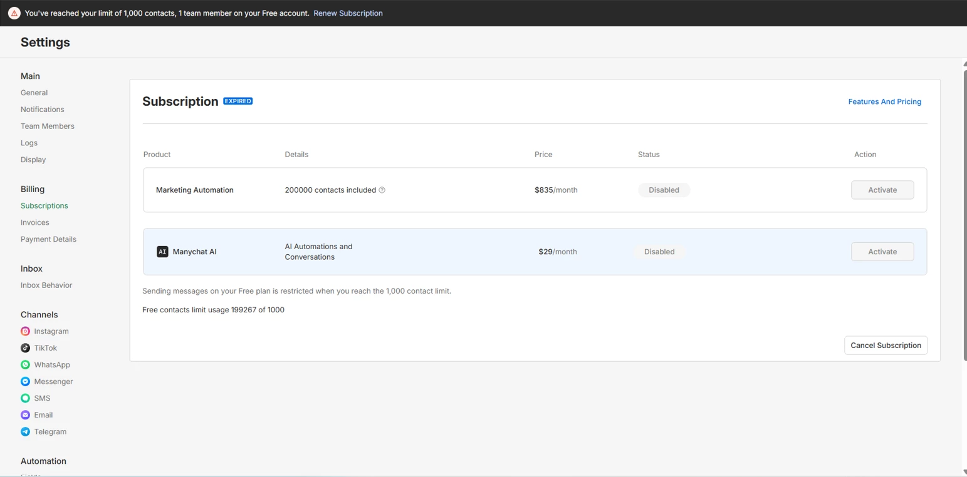
Task: Click the SMS channel label
Action: pyautogui.click(x=42, y=398)
